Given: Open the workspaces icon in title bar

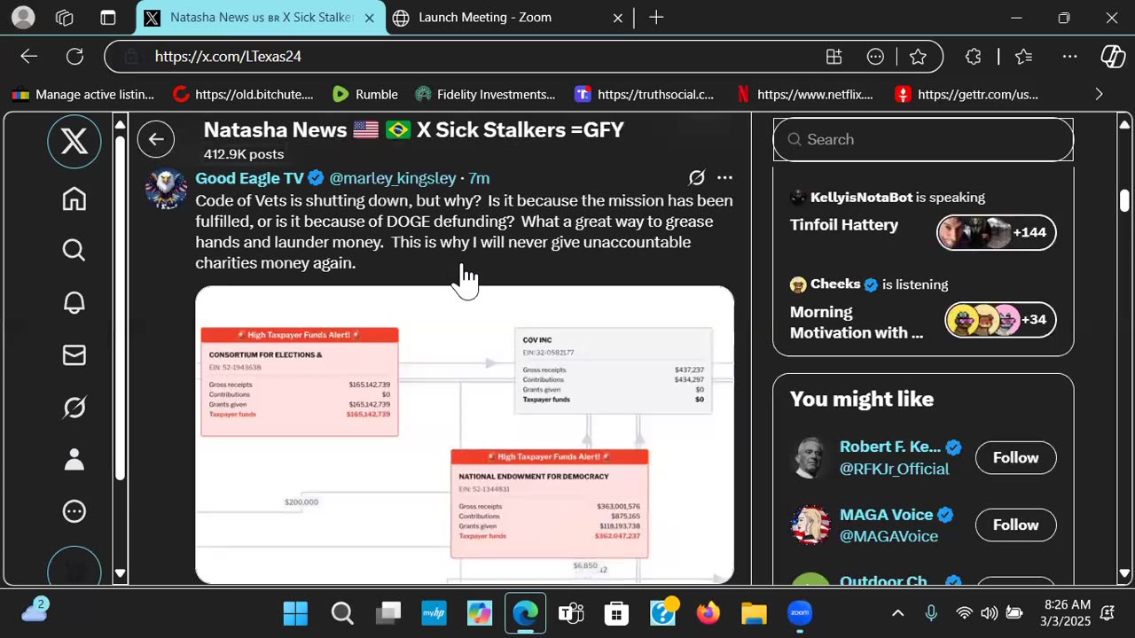Looking at the screenshot, I should tap(65, 18).
